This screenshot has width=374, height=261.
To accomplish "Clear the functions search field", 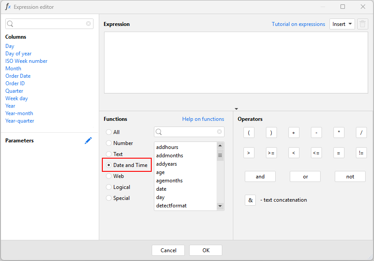I will pyautogui.click(x=219, y=132).
